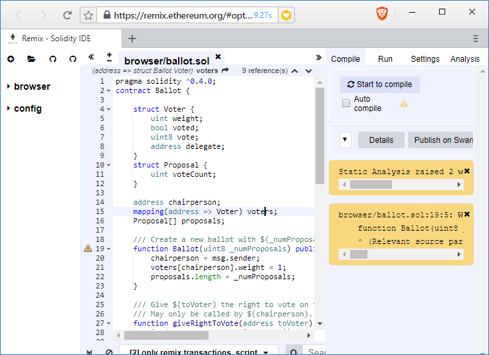Create new file with plus circle icon
The image size is (489, 355).
click(x=11, y=59)
